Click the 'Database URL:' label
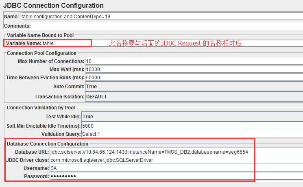 (x=32, y=152)
